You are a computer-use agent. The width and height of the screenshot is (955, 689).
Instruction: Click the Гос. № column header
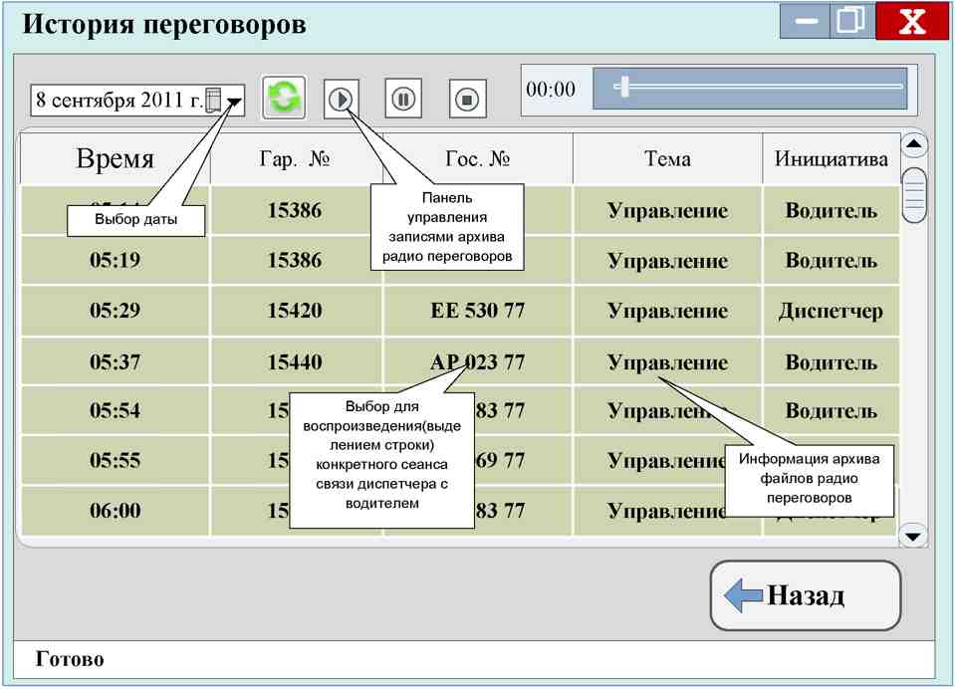[478, 159]
